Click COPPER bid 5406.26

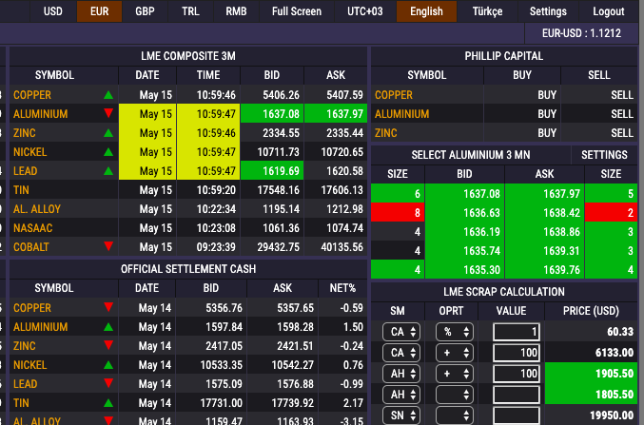(x=272, y=95)
